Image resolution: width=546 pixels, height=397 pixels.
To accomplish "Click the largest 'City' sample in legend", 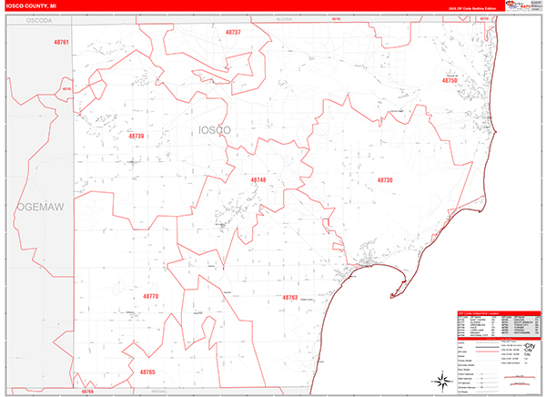I will coord(530,346).
